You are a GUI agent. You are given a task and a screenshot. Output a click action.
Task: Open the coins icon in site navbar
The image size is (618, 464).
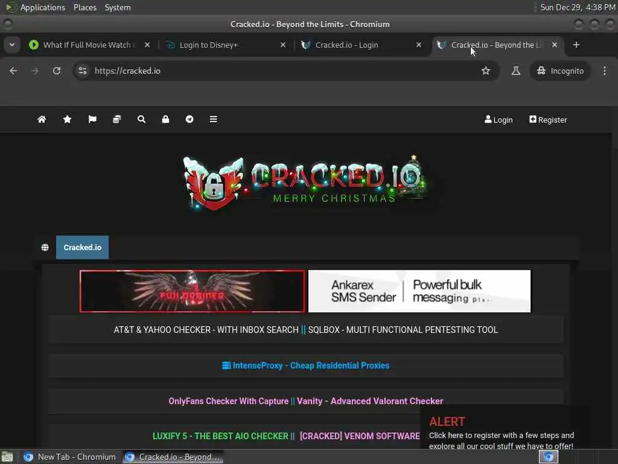(x=116, y=119)
